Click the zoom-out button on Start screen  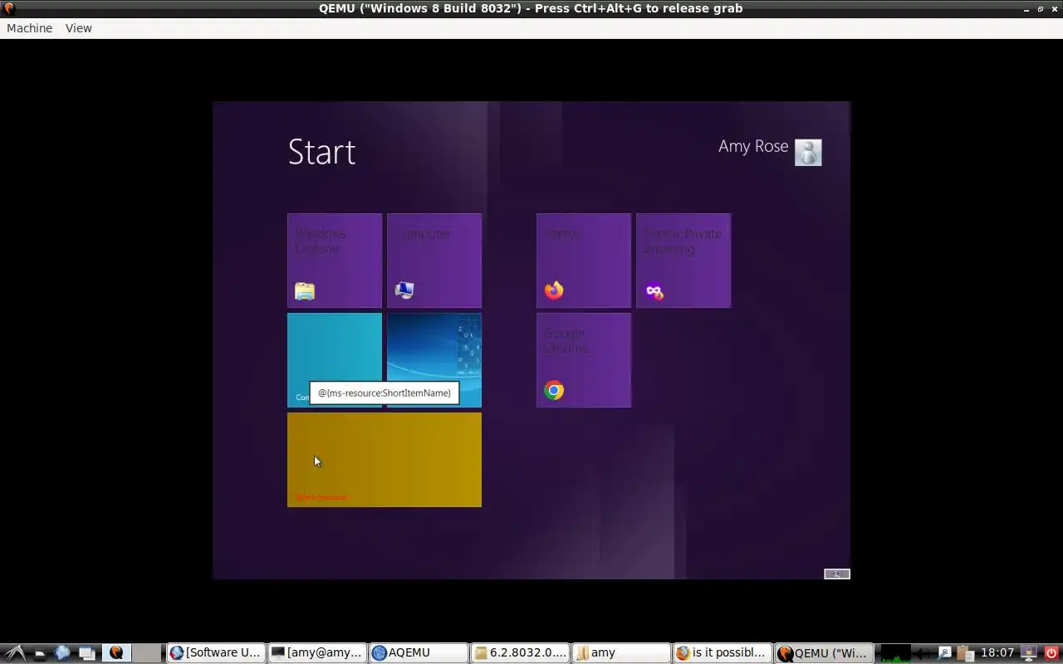837,574
